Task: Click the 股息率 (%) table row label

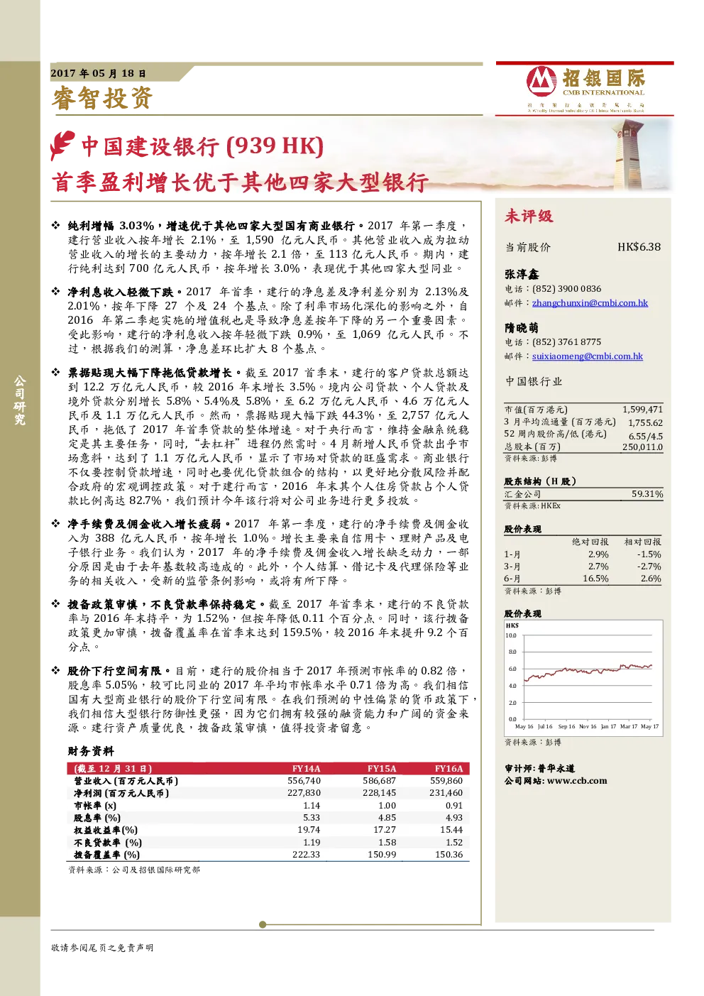Action: coord(97,818)
